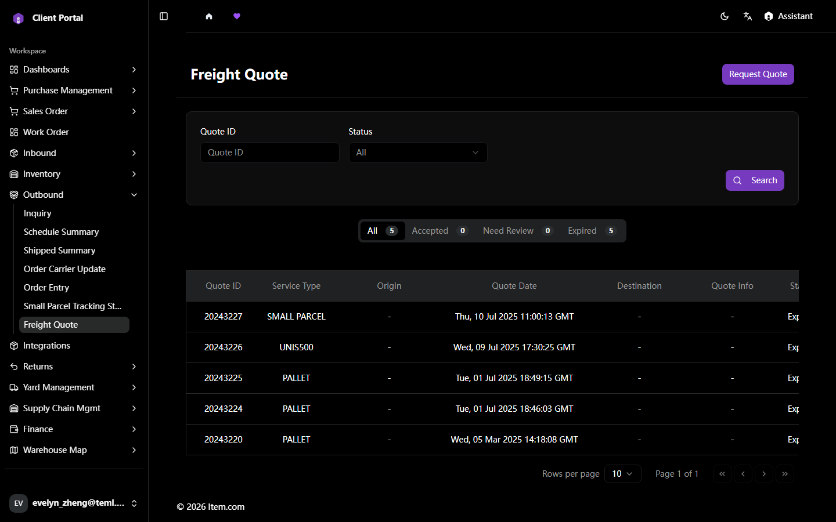This screenshot has width=836, height=522.
Task: Open the Inquiry page
Action: pos(74,213)
